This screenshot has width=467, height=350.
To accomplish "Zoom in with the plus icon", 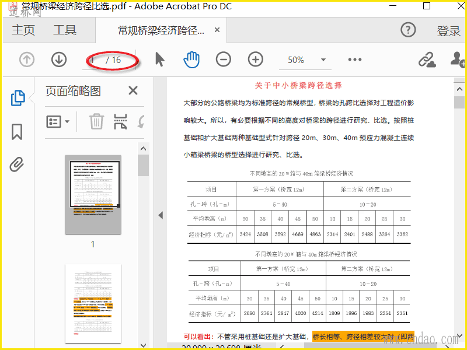I will [x=256, y=60].
